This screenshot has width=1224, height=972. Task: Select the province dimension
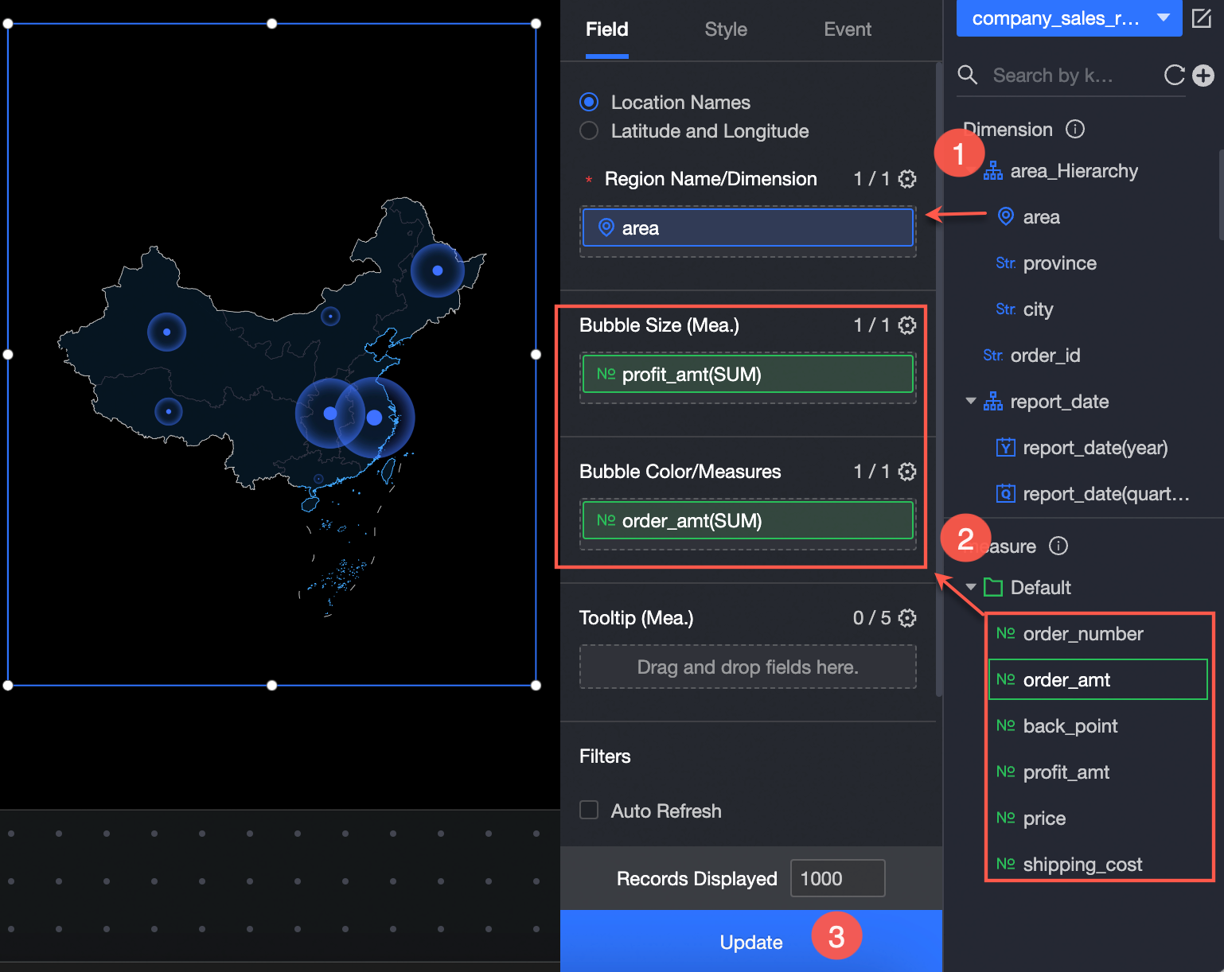(1059, 263)
